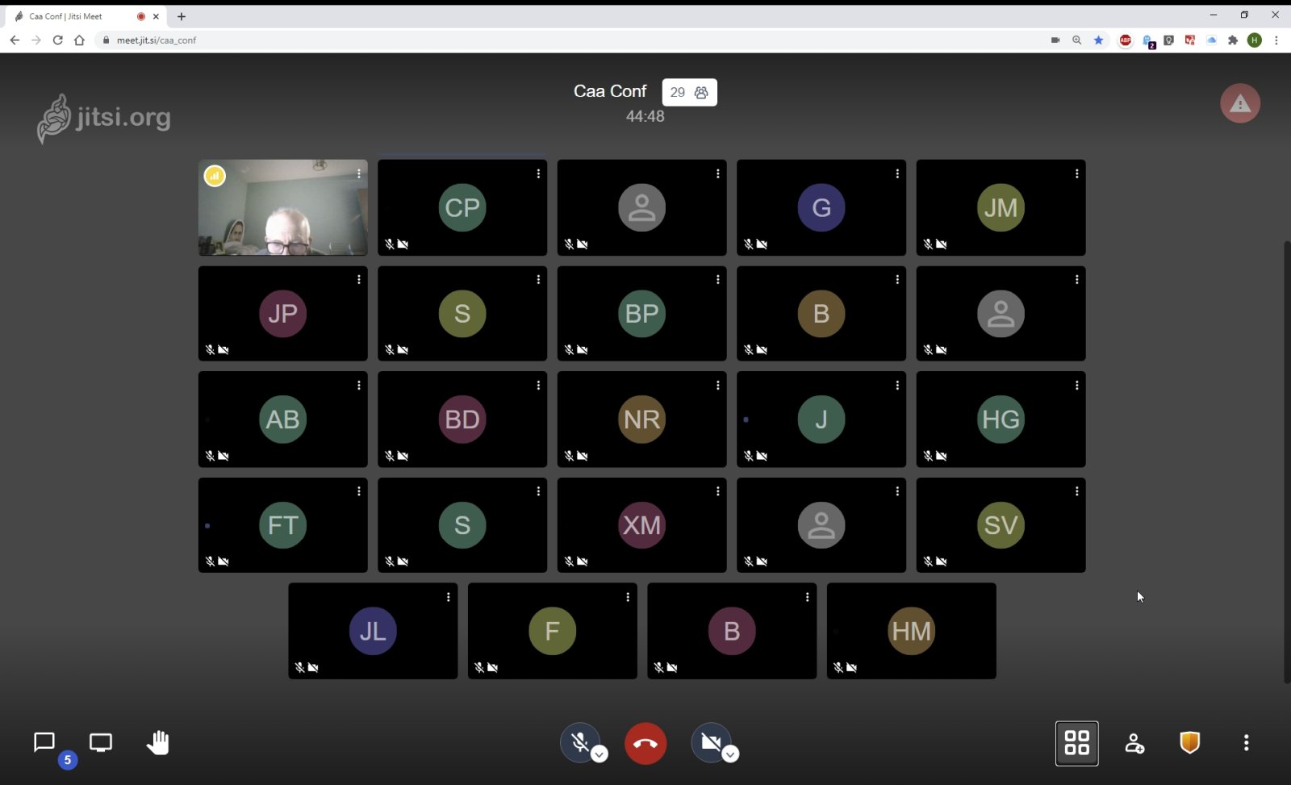The width and height of the screenshot is (1291, 785).
Task: Bookmark this page with star icon
Action: pyautogui.click(x=1098, y=40)
